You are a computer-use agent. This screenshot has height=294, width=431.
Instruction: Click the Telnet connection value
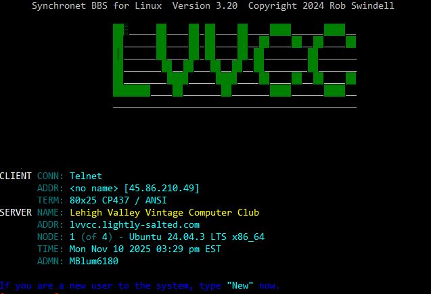click(86, 176)
